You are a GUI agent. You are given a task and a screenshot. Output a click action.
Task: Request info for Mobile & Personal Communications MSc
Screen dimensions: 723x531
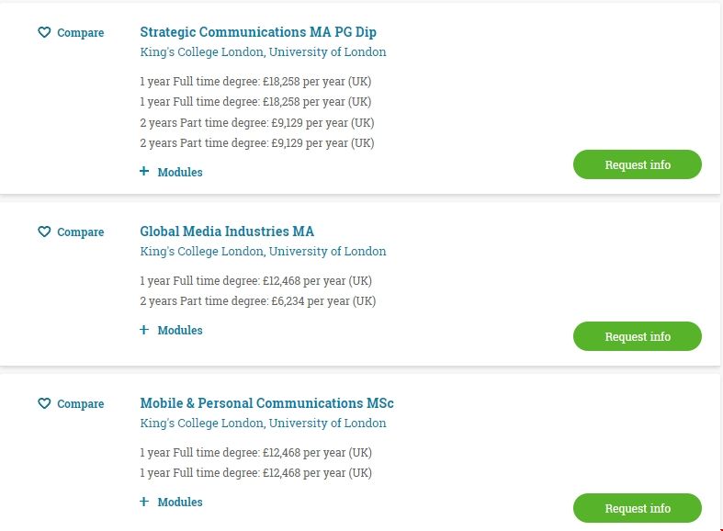tap(638, 508)
